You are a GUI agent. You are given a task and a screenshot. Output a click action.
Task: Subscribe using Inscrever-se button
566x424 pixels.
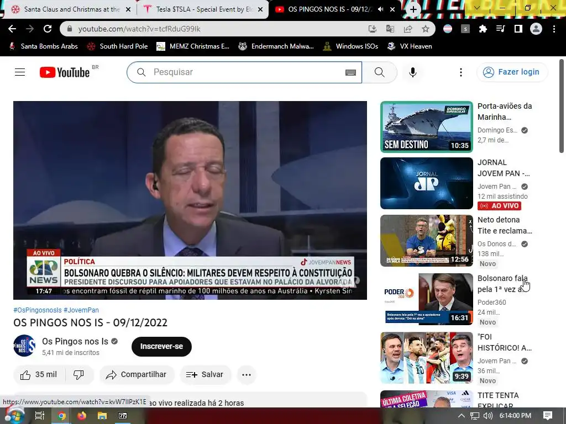[161, 347]
